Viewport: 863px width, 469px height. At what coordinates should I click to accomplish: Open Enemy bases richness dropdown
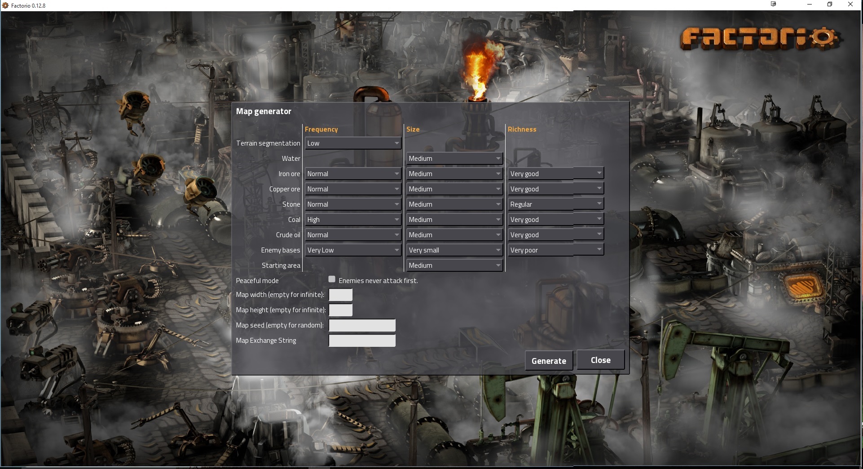tap(555, 250)
